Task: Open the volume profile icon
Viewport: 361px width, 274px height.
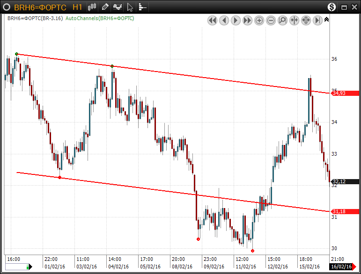Action: point(142,7)
